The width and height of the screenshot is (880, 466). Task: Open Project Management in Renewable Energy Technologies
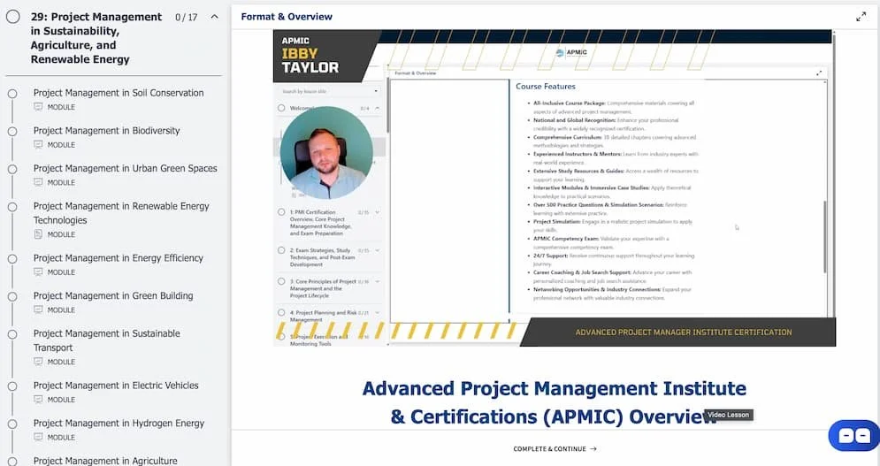(121, 213)
